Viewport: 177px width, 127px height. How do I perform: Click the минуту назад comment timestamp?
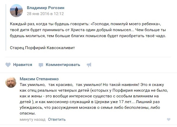point(32,119)
